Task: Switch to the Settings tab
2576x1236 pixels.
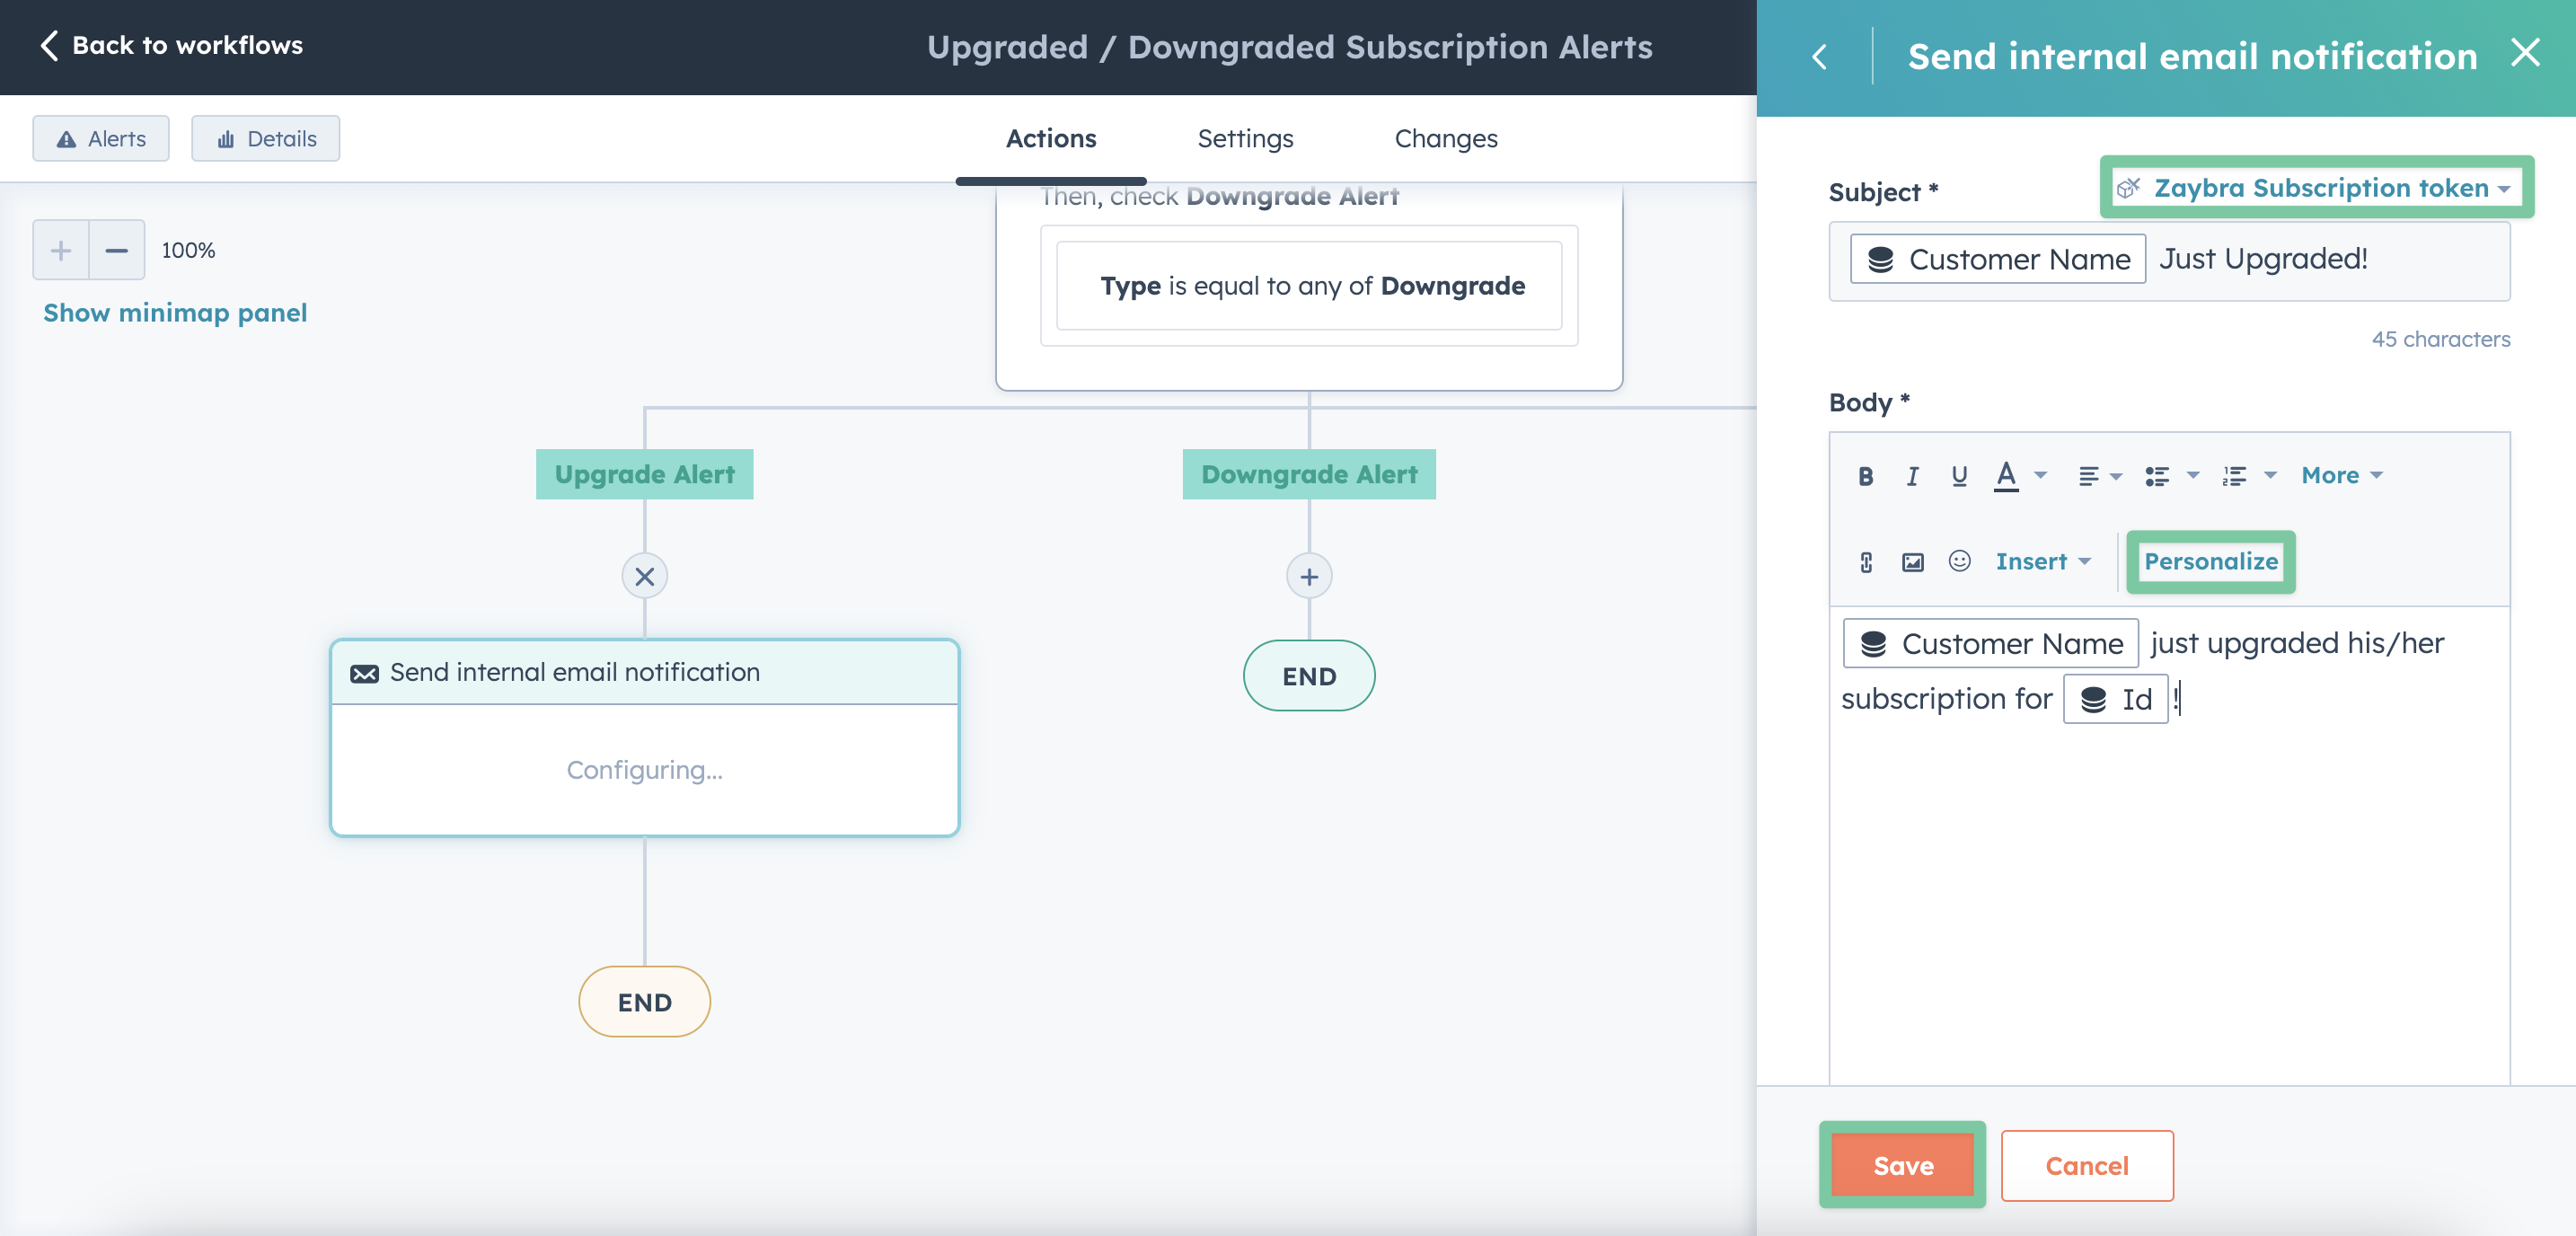Action: (1245, 138)
